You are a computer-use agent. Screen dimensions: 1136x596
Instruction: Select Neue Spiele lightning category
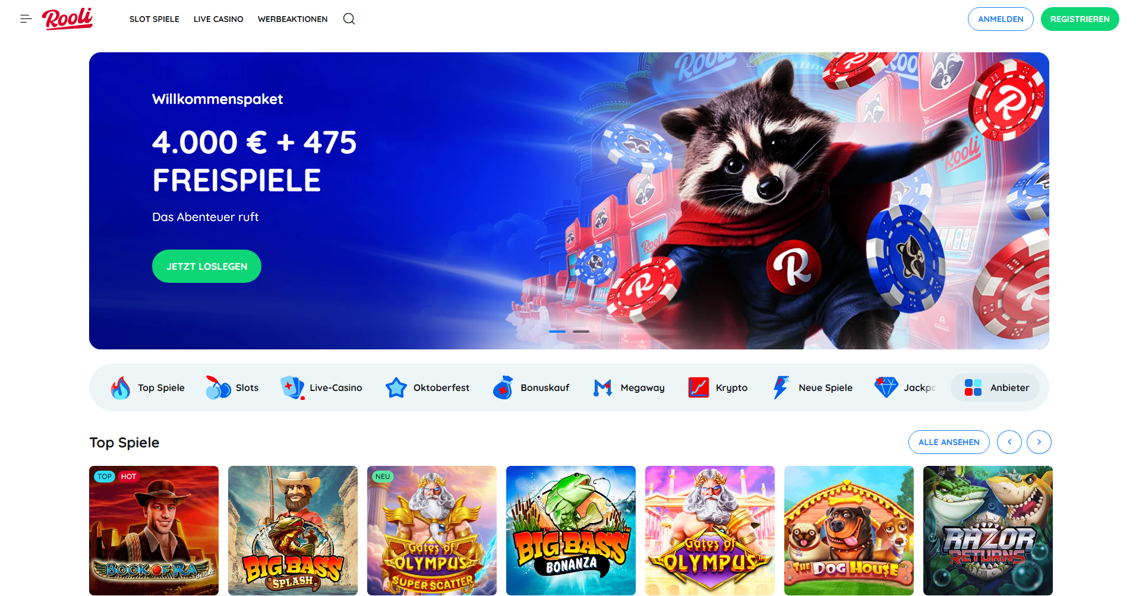click(813, 387)
